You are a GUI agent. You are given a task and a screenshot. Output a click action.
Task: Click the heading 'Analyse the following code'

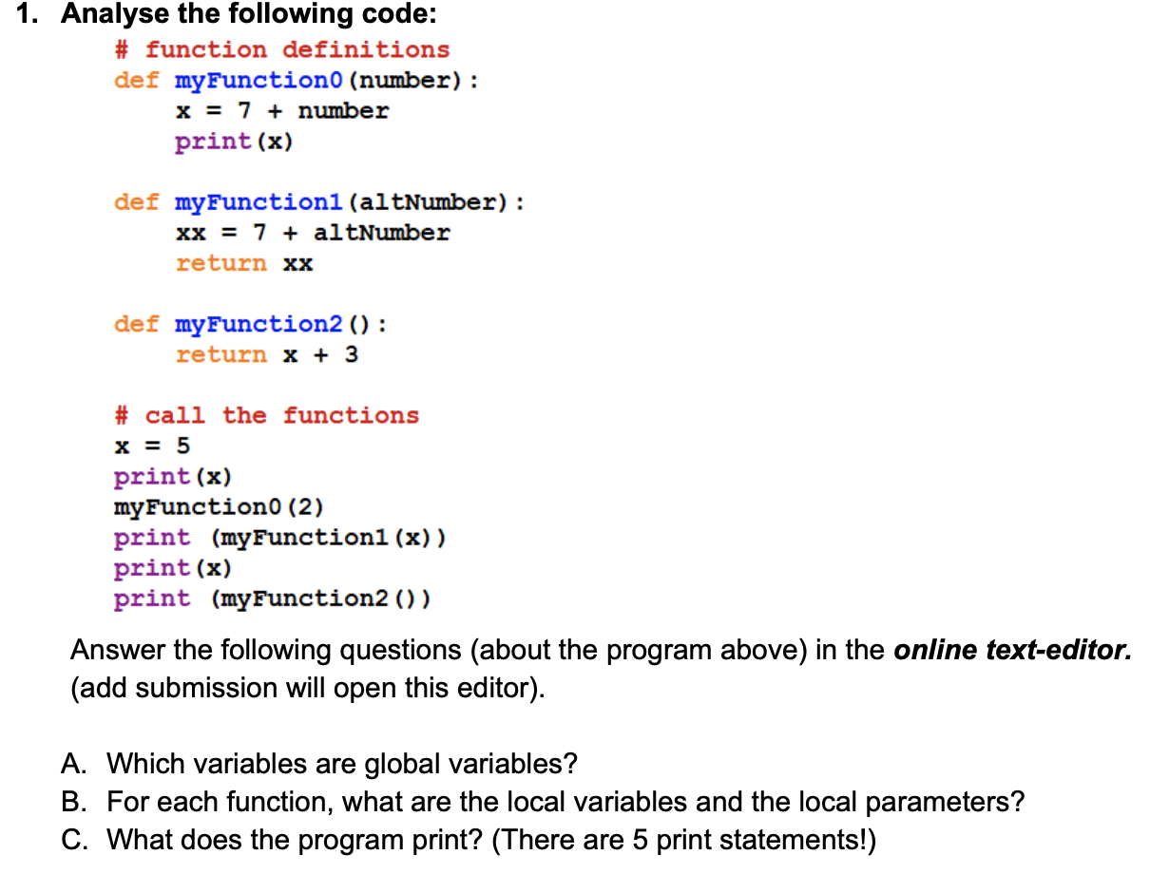(x=257, y=14)
